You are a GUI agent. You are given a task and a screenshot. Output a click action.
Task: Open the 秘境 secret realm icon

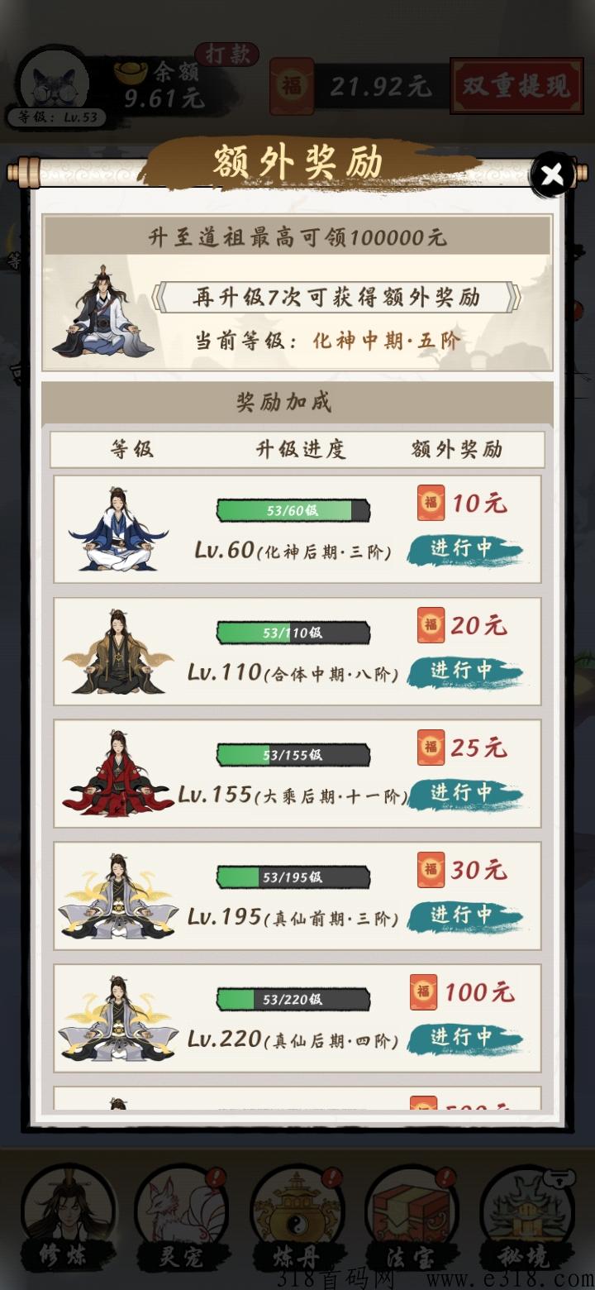pos(526,1216)
